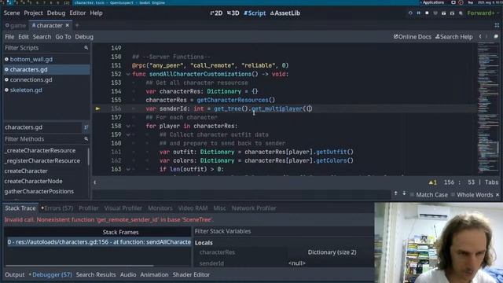The image size is (503, 283).
Task: Open connections.gd script
Action: pos(31,80)
